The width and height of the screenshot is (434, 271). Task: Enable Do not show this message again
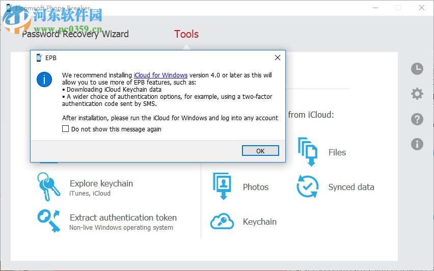click(x=65, y=129)
